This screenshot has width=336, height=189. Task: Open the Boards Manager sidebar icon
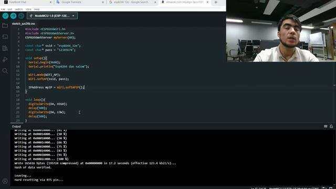[5, 37]
